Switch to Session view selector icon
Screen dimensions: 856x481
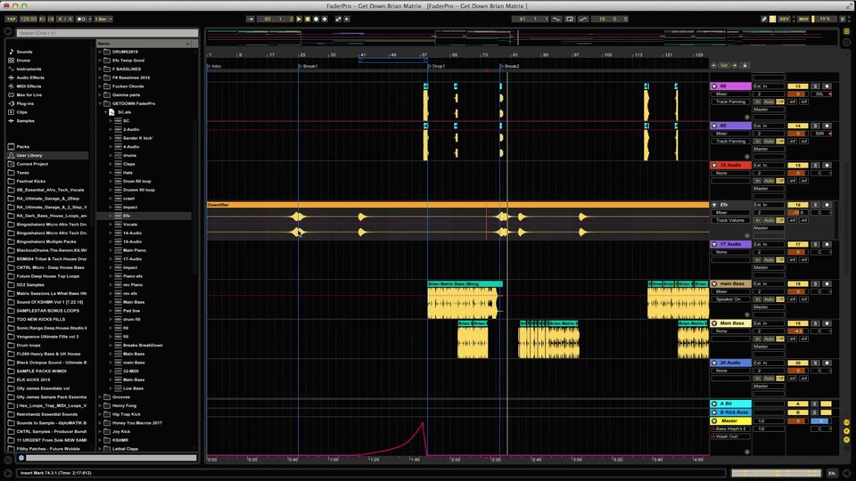click(x=847, y=43)
